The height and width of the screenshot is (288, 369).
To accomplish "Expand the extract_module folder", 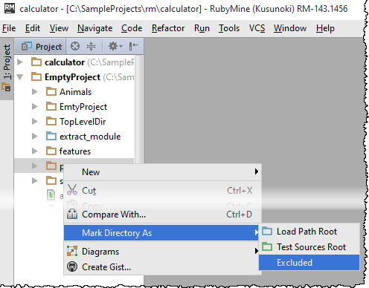I will [x=35, y=137].
